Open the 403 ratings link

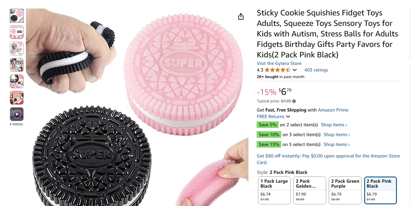tap(316, 70)
